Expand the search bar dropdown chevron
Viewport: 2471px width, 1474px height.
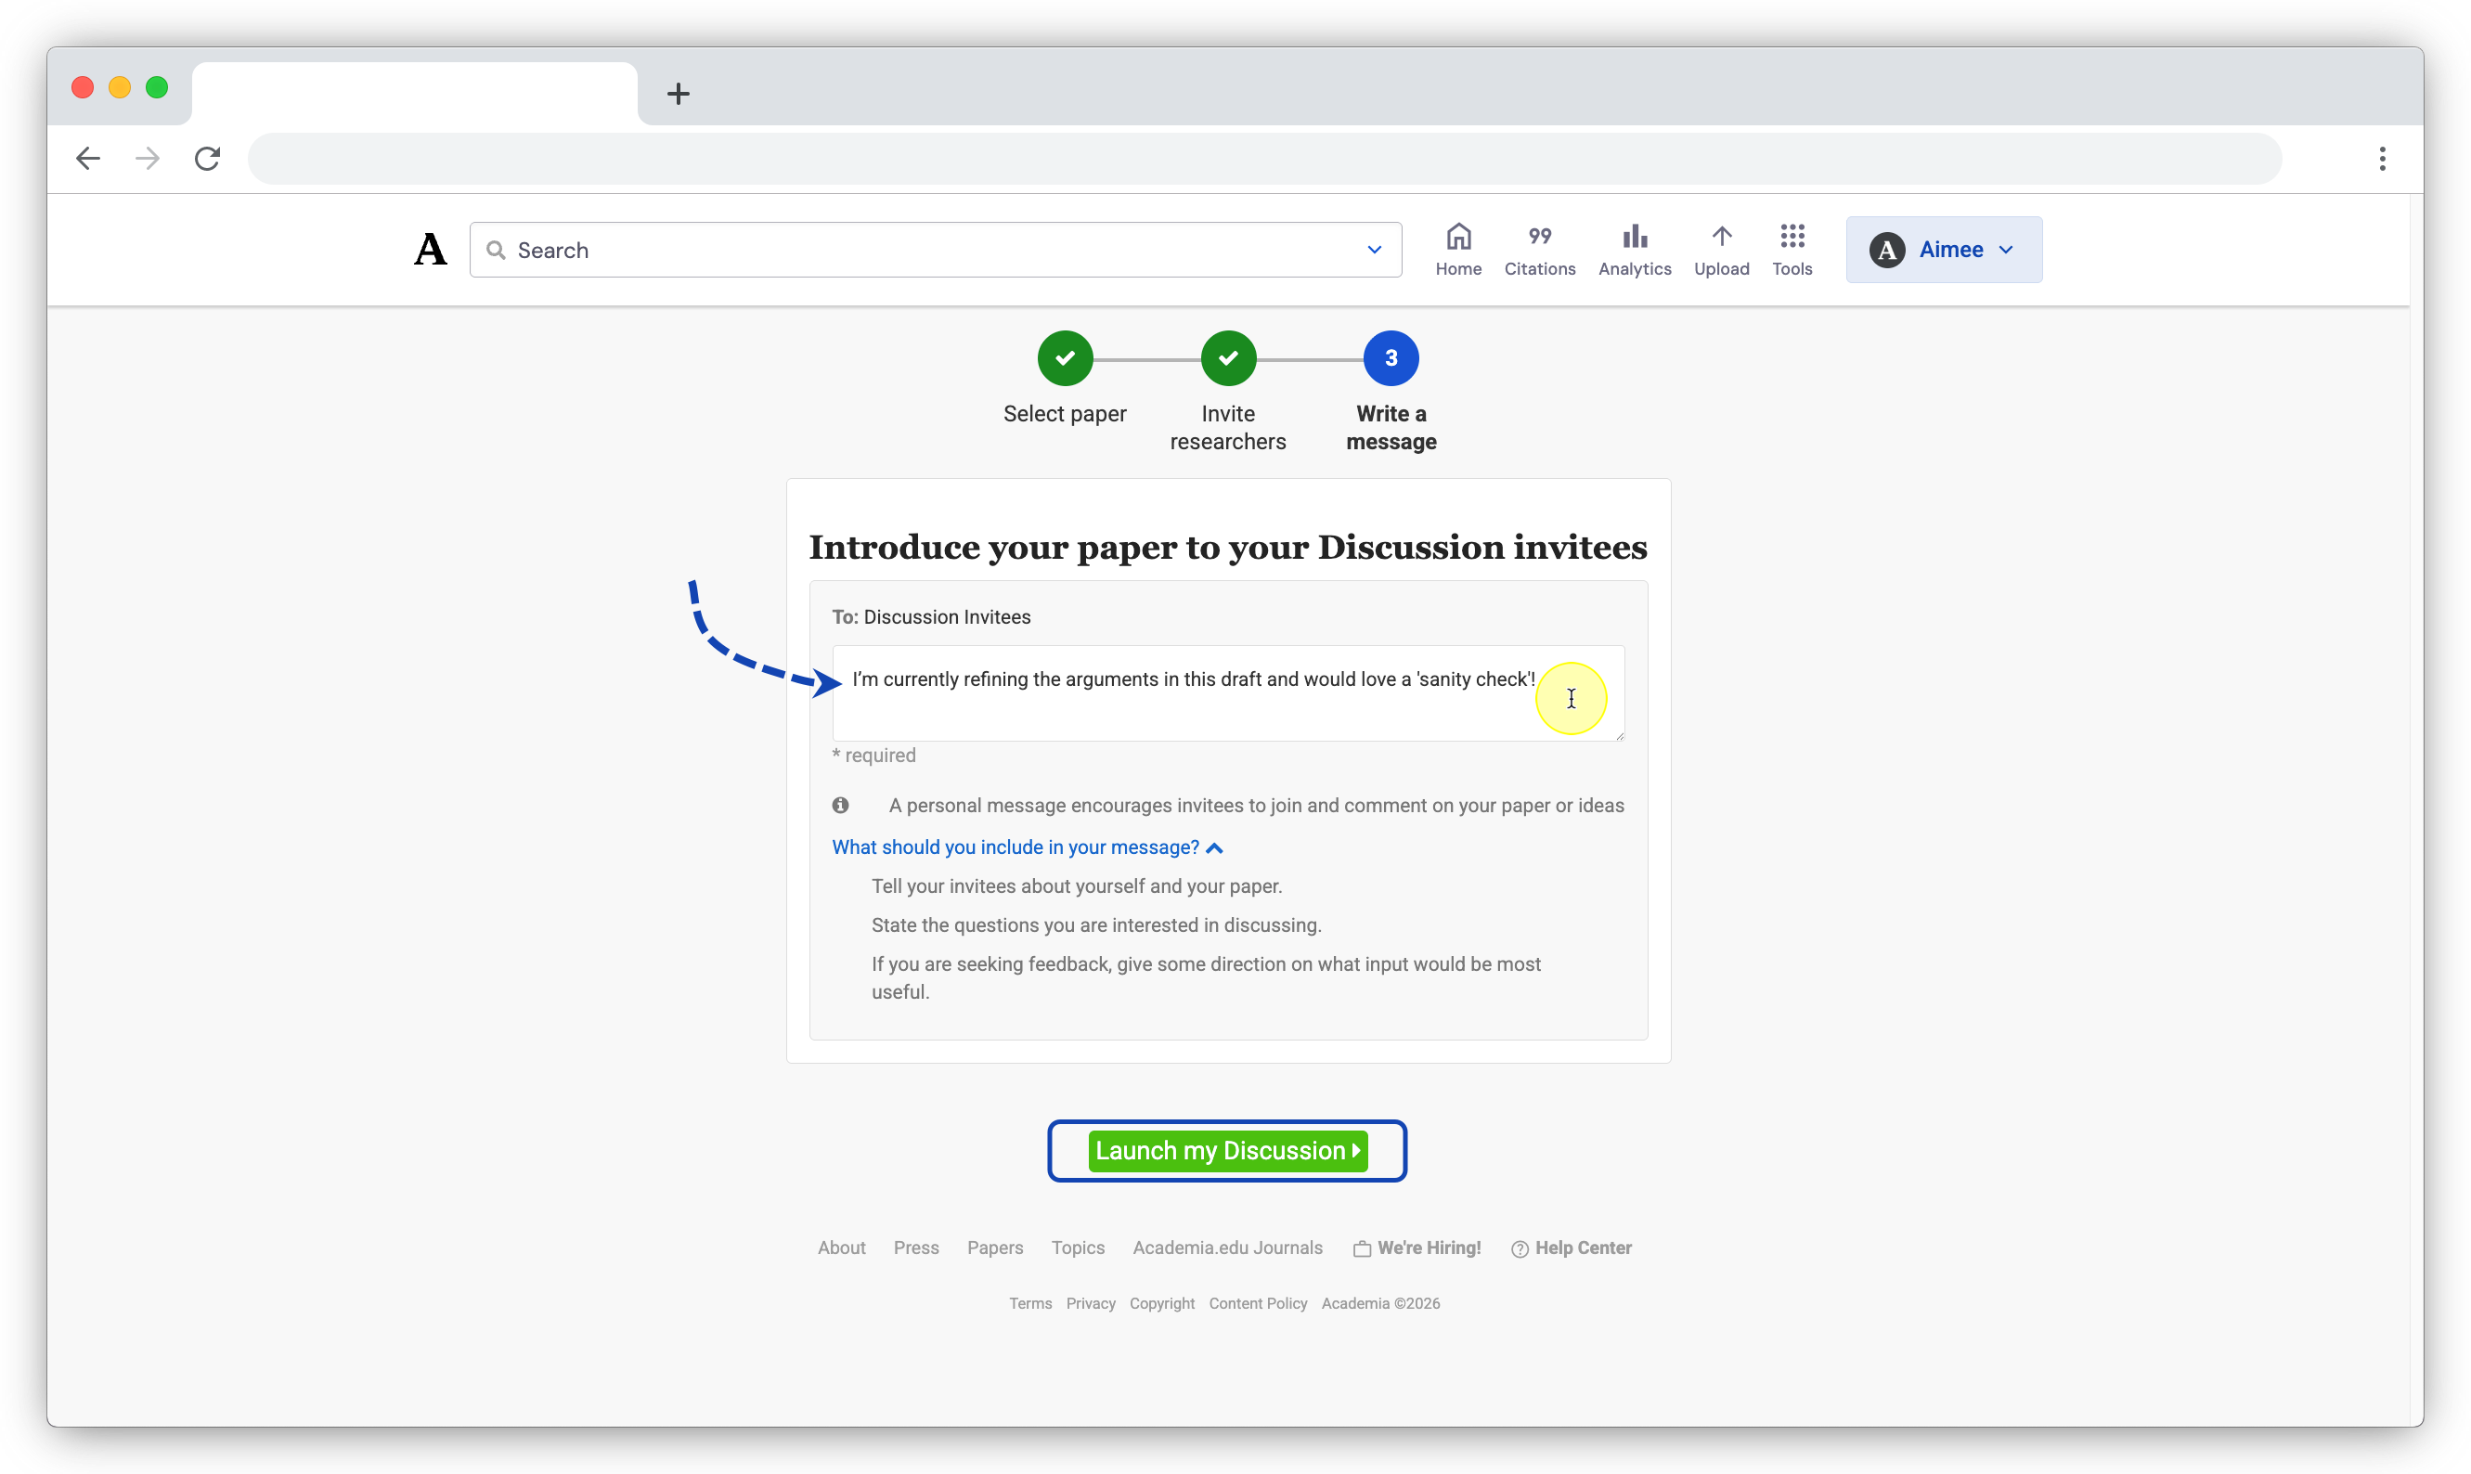(1374, 250)
